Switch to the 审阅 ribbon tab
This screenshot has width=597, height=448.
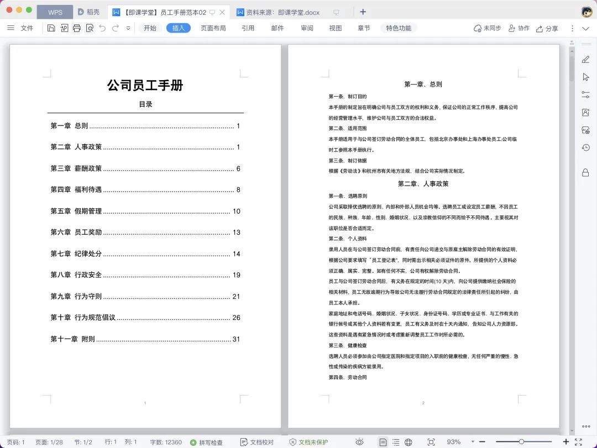pos(307,28)
